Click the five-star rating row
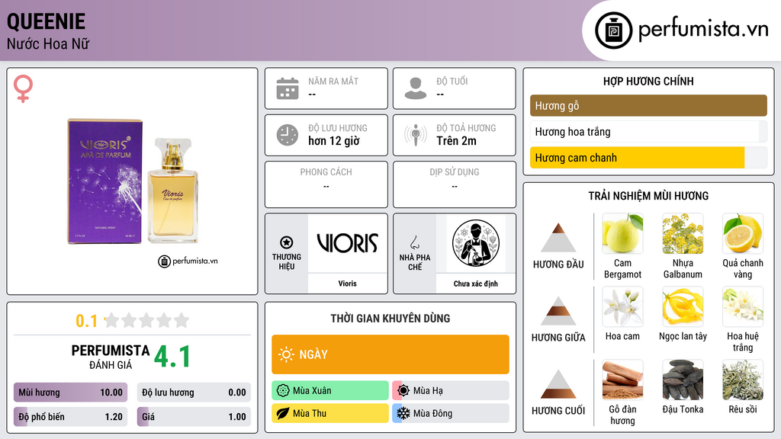781x439 pixels. [x=147, y=320]
